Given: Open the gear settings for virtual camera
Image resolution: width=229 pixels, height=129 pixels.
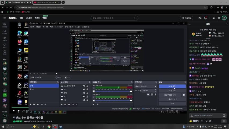Looking at the screenshot, I should click(184, 95).
